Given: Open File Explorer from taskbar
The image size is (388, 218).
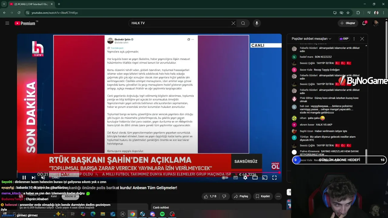Looking at the screenshot, I should tap(103, 214).
